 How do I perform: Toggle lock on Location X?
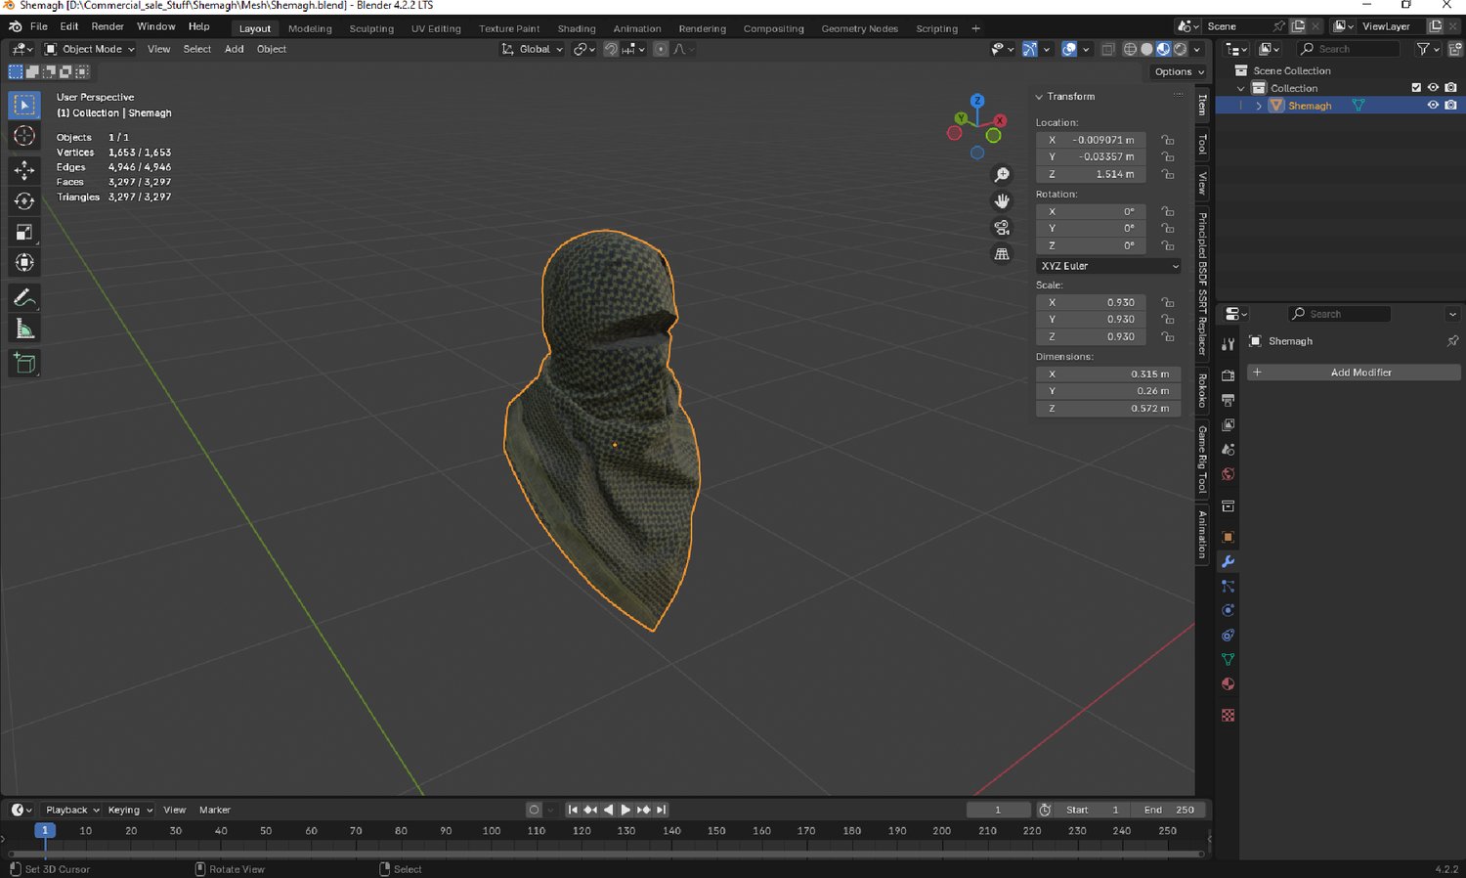pyautogui.click(x=1167, y=140)
